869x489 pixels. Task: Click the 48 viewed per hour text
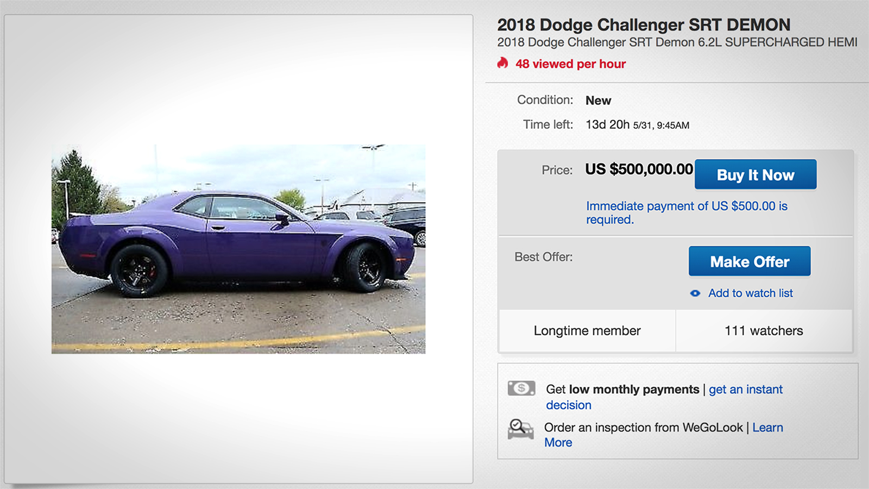(x=570, y=64)
